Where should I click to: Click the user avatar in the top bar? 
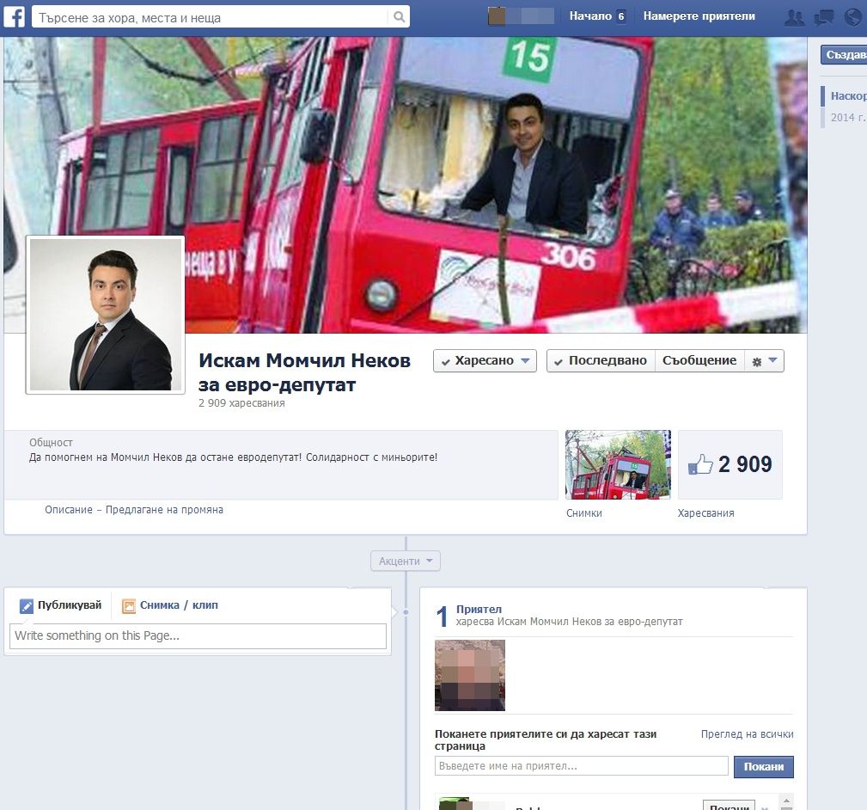[x=497, y=16]
